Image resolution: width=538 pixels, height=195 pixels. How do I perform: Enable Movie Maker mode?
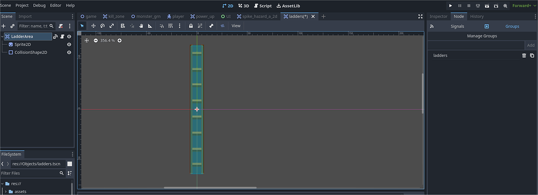505,6
